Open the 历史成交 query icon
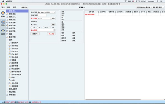The image size is (165, 104). tap(10, 51)
